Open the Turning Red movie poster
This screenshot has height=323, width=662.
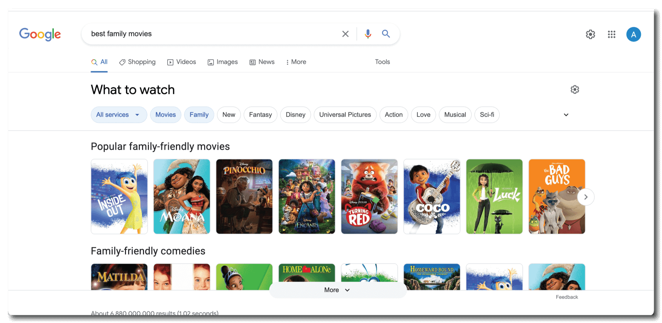tap(369, 197)
